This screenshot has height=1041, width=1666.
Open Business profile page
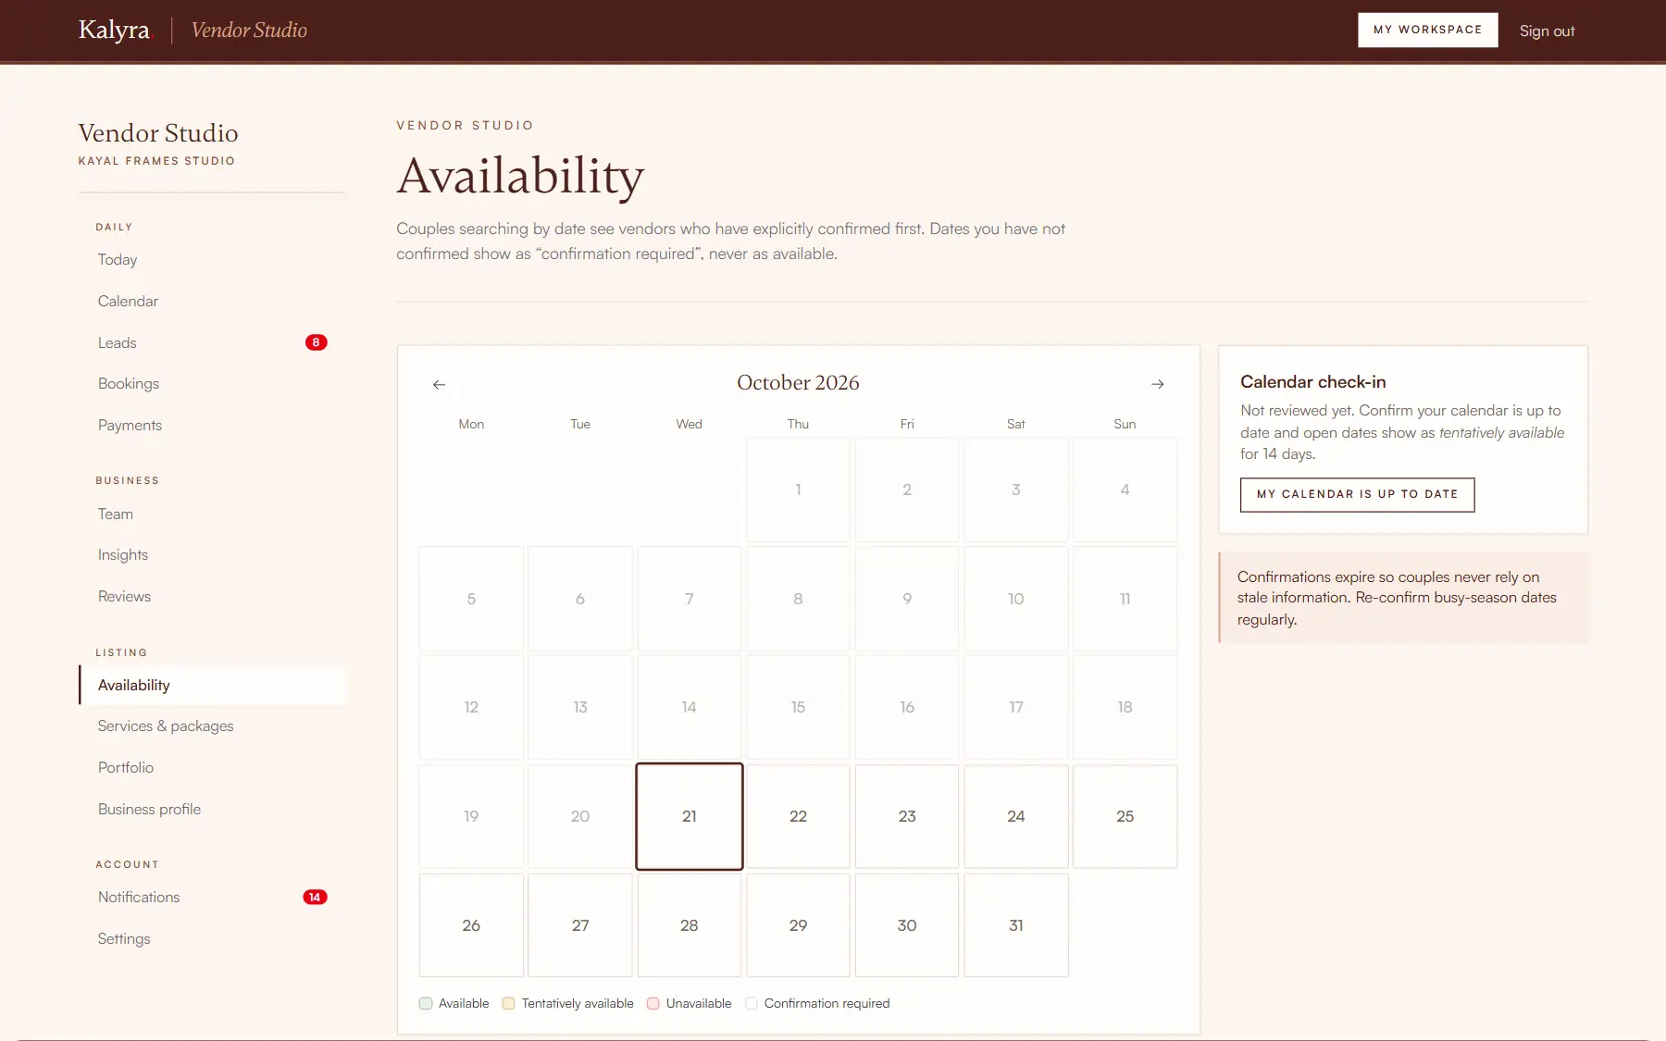(212, 809)
